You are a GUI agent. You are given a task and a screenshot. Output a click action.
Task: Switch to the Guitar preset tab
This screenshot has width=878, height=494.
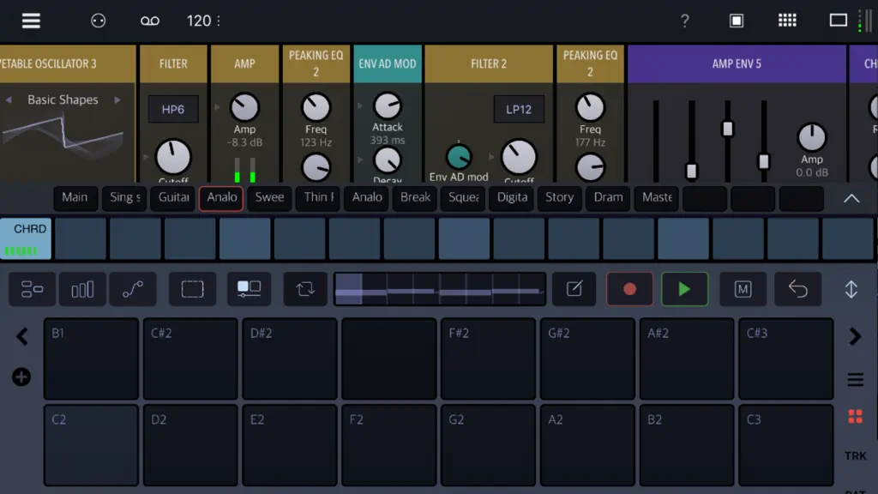(173, 198)
